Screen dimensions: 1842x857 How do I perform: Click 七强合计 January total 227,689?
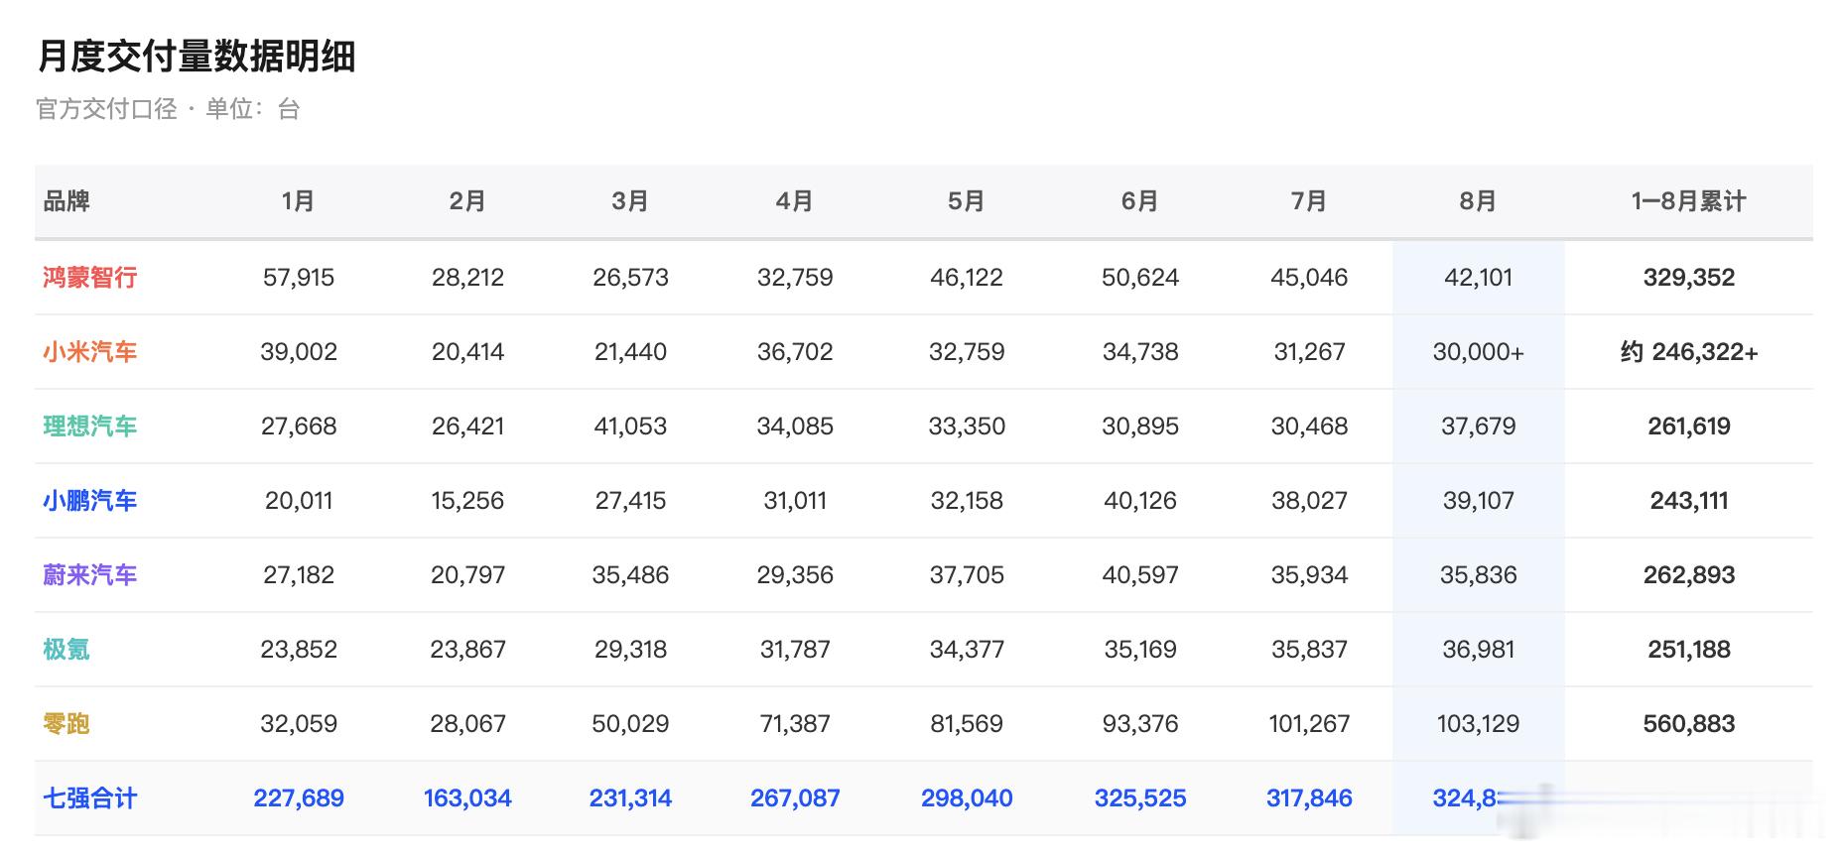tap(299, 798)
